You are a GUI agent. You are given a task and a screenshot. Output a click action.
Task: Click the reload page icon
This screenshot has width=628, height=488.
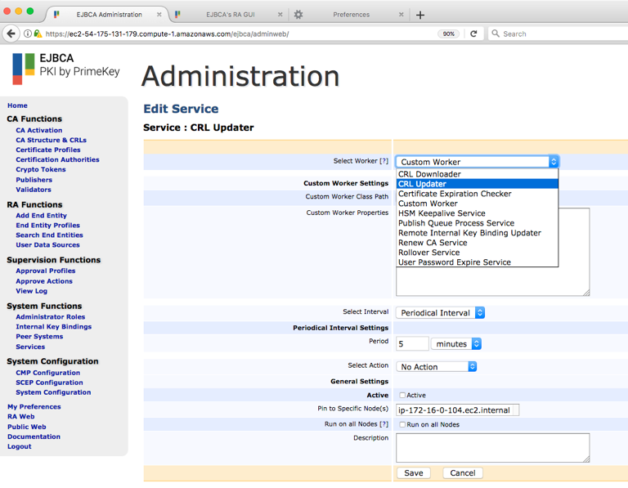473,34
